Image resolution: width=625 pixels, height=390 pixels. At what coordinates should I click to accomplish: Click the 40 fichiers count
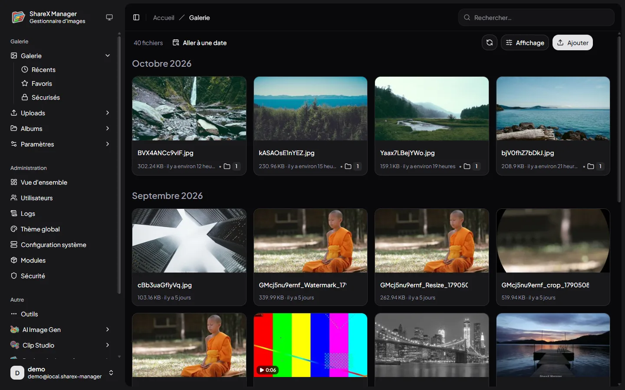[x=148, y=42]
